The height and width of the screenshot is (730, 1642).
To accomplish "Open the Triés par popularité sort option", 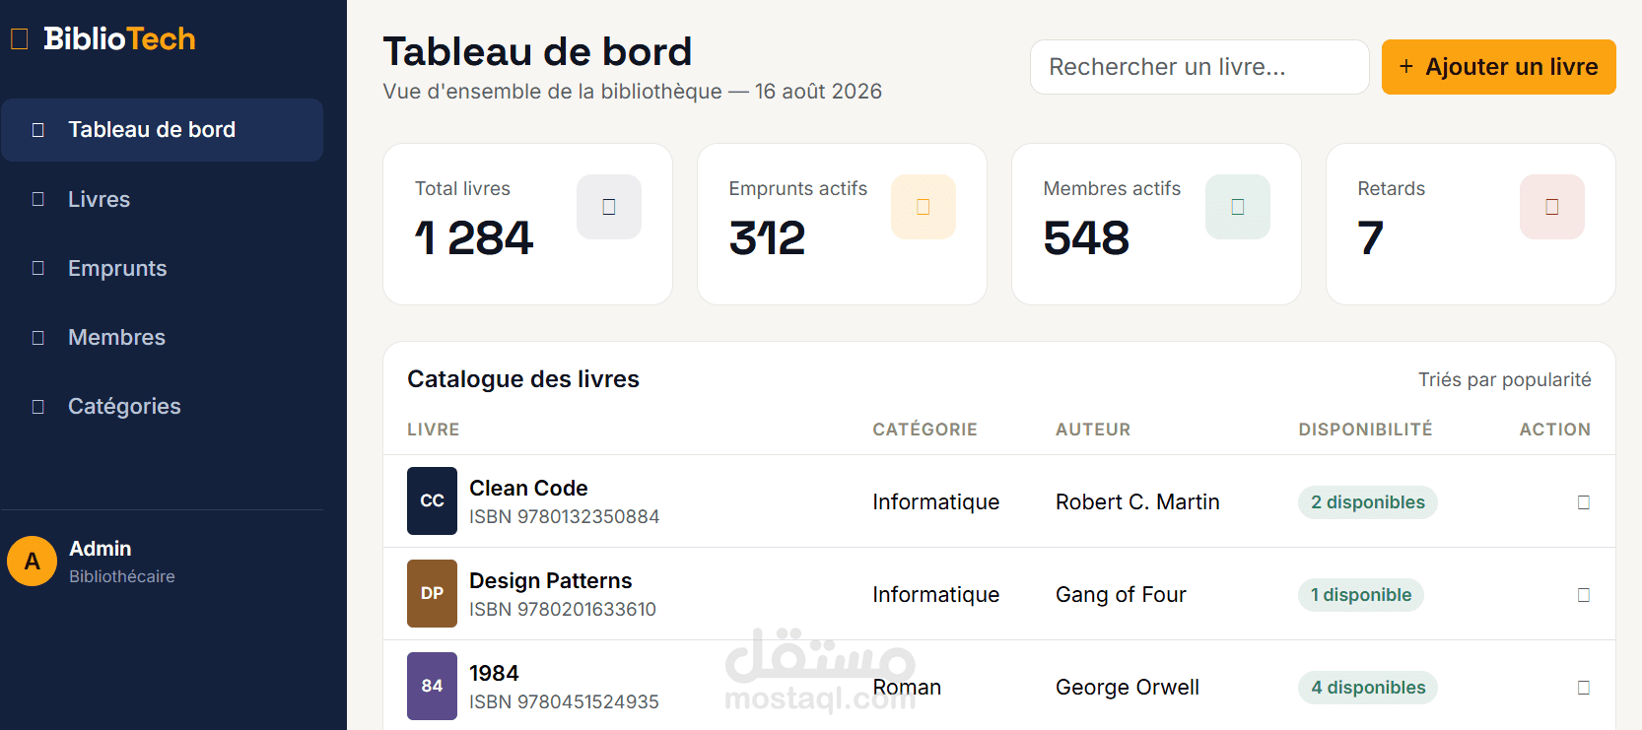I will [x=1504, y=380].
